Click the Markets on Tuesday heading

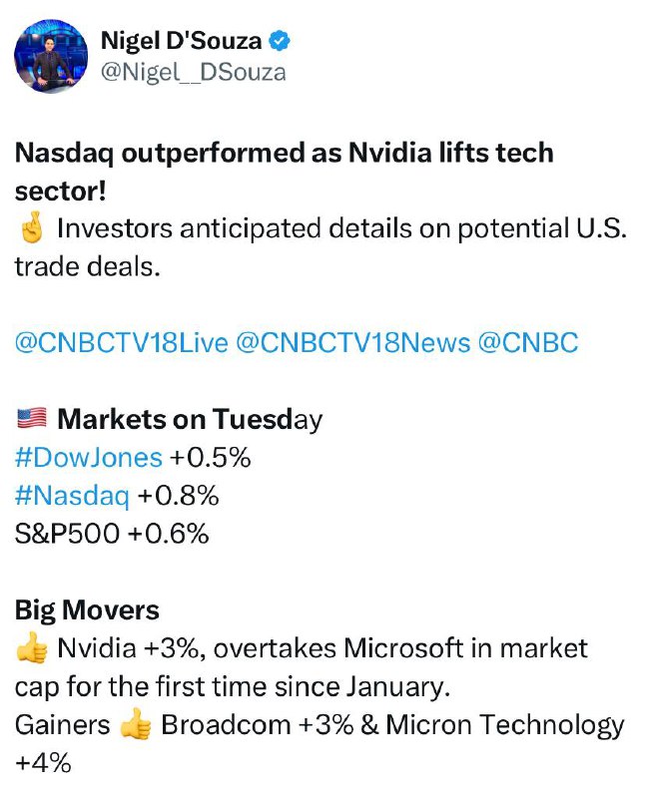coord(190,419)
